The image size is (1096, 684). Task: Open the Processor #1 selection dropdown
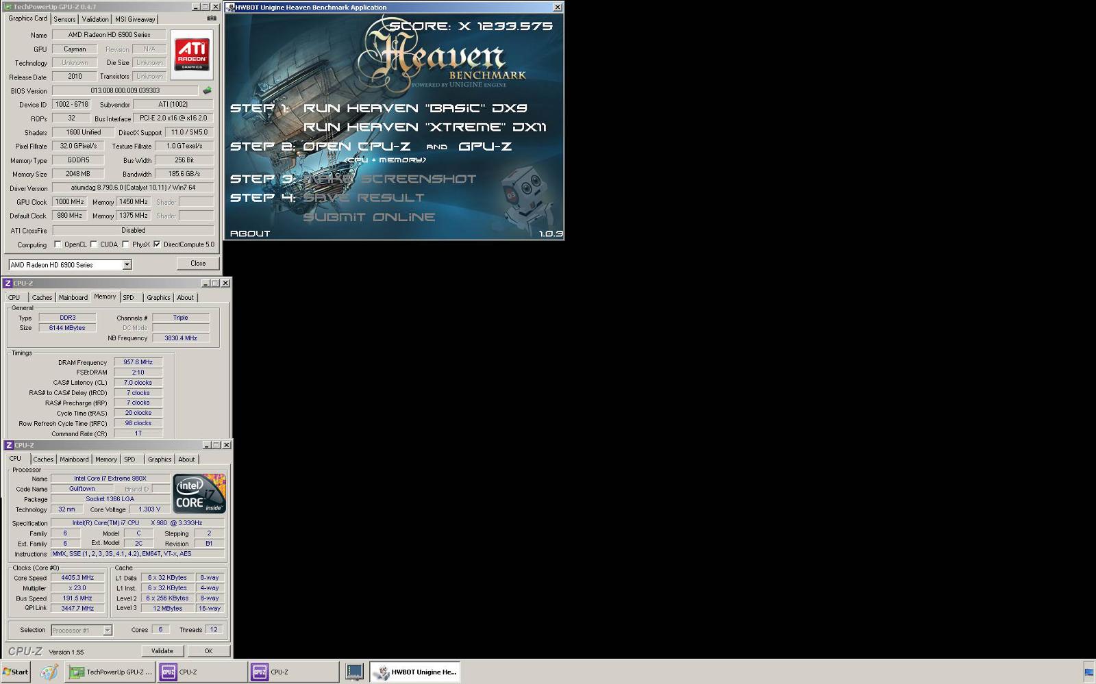click(108, 630)
